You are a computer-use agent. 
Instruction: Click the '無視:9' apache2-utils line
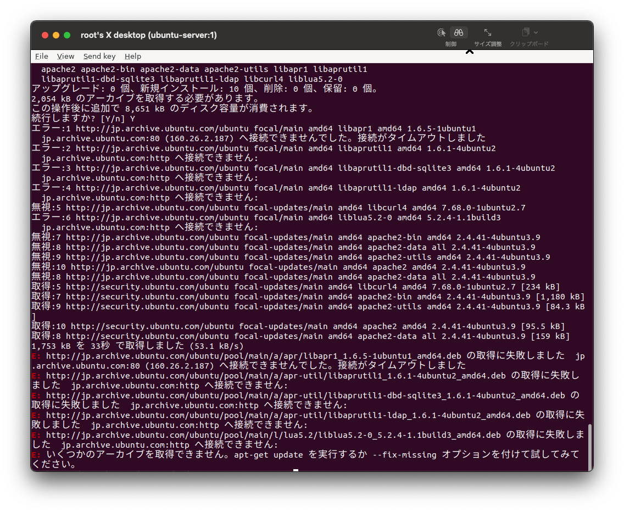[291, 257]
